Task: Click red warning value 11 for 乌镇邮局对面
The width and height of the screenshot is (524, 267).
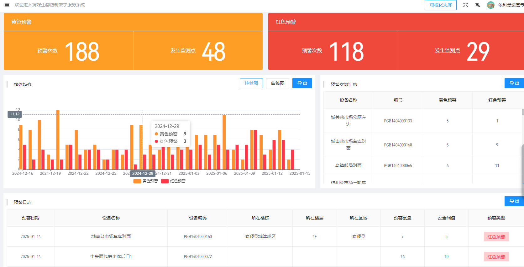Action: [x=497, y=166]
